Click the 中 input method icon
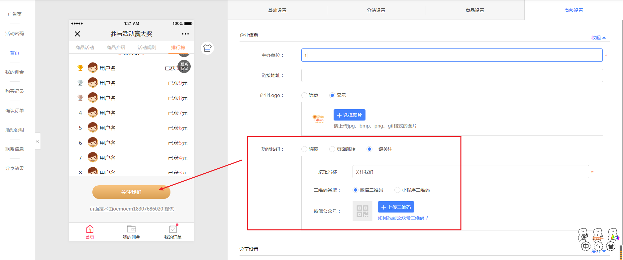This screenshot has height=260, width=623. pos(586,246)
